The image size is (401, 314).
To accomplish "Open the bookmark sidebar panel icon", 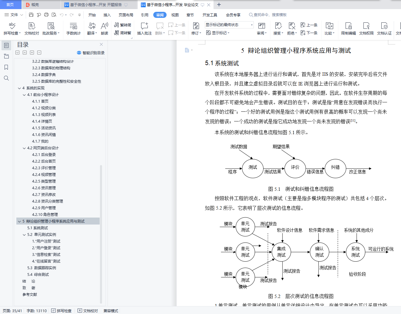I will pos(6,67).
